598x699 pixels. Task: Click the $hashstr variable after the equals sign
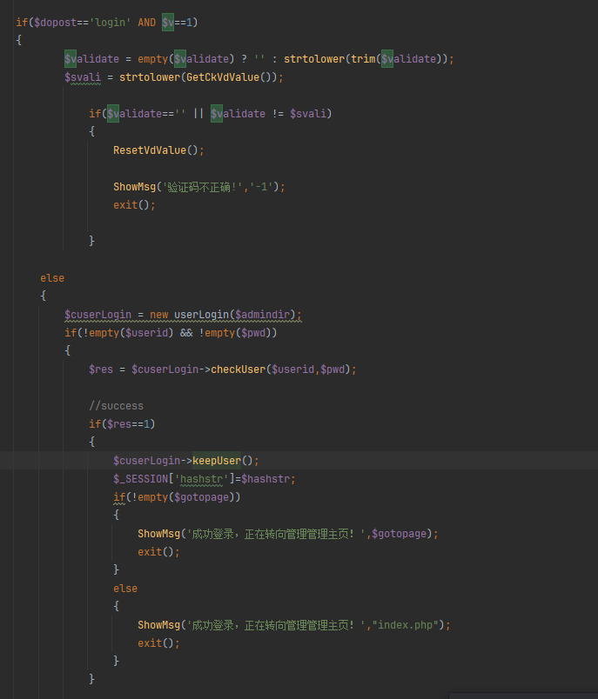click(268, 479)
